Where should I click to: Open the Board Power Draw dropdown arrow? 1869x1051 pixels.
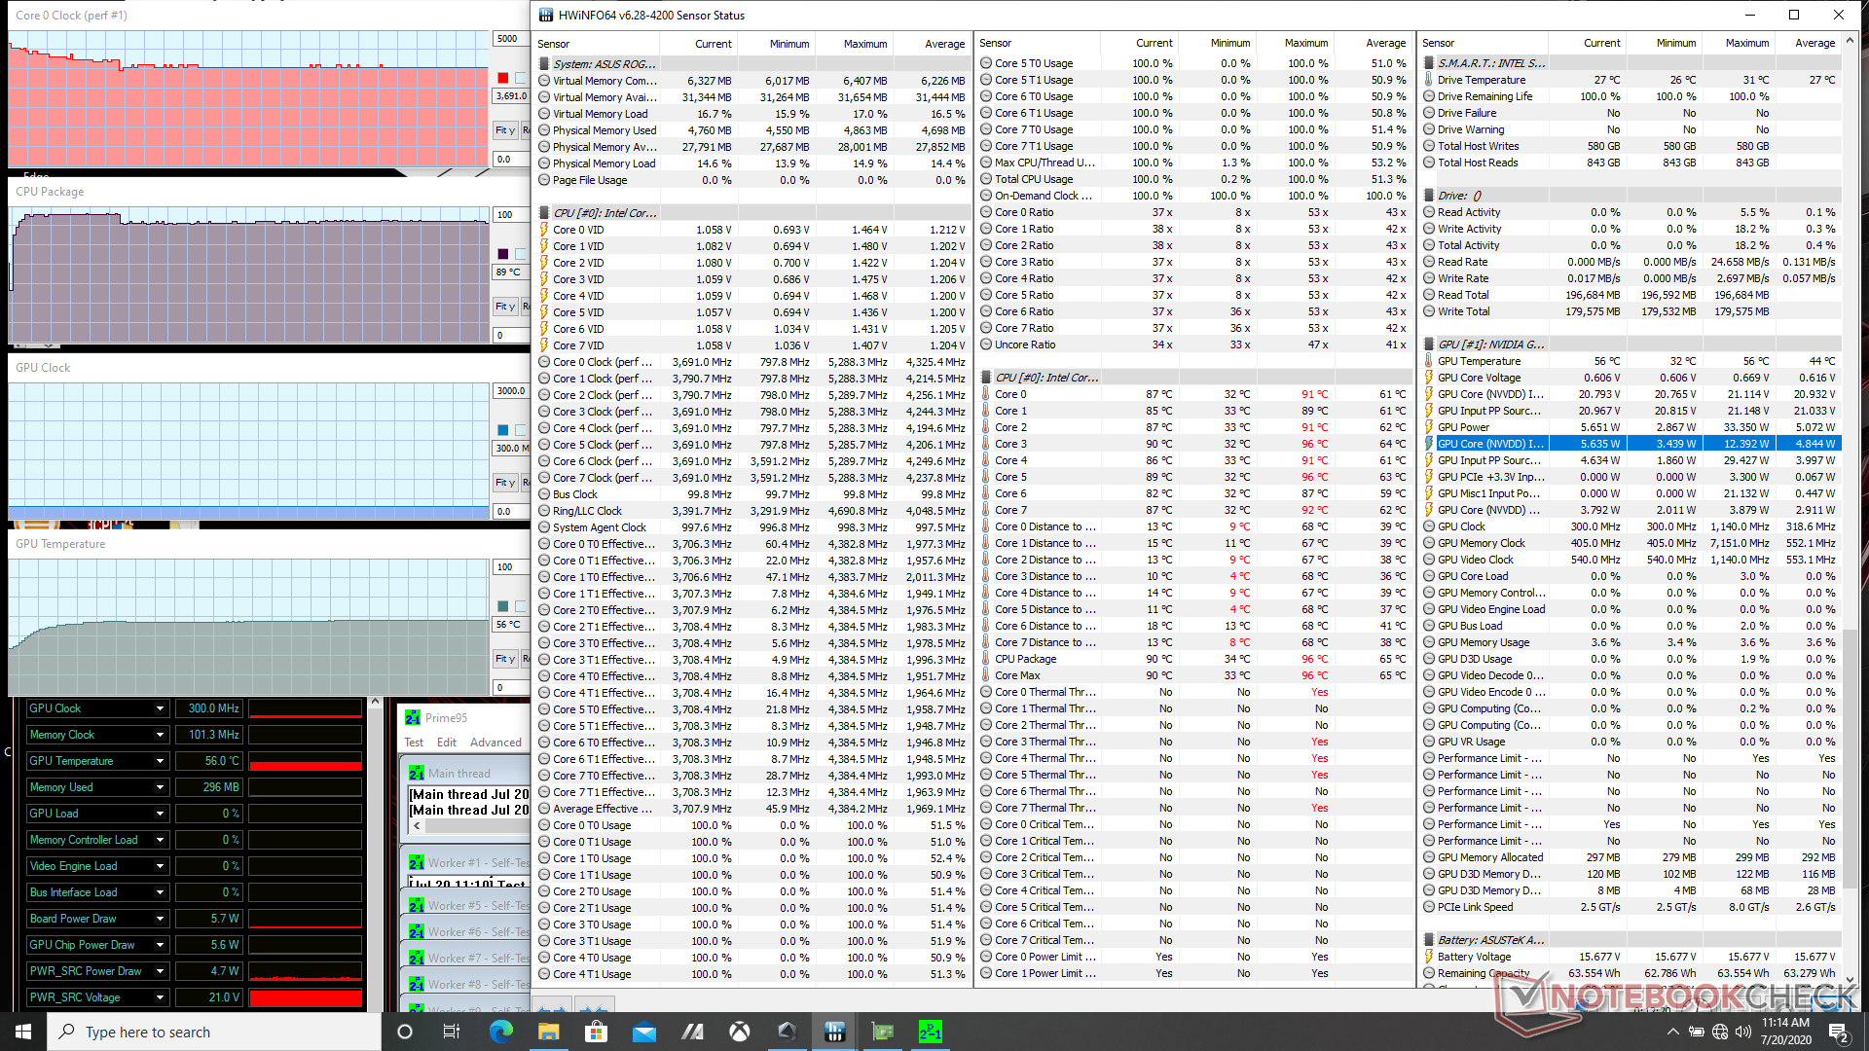pos(160,919)
